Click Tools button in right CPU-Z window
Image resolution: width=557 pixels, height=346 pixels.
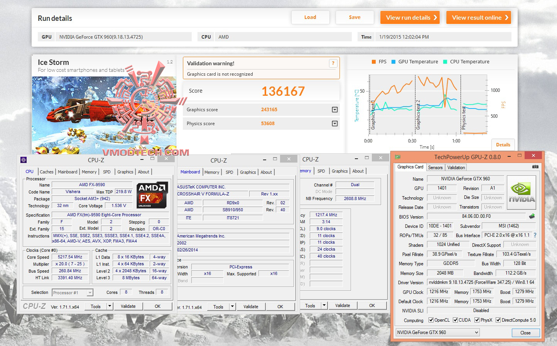coord(310,305)
